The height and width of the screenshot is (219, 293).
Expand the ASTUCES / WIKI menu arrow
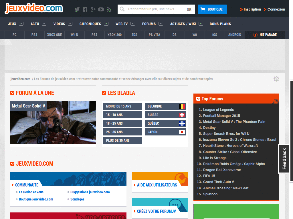point(201,24)
